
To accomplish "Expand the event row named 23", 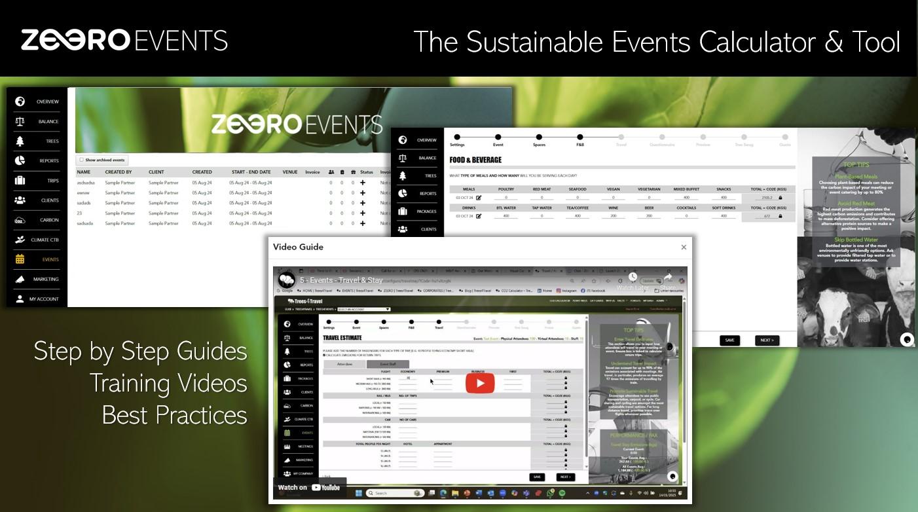I will pyautogui.click(x=363, y=213).
